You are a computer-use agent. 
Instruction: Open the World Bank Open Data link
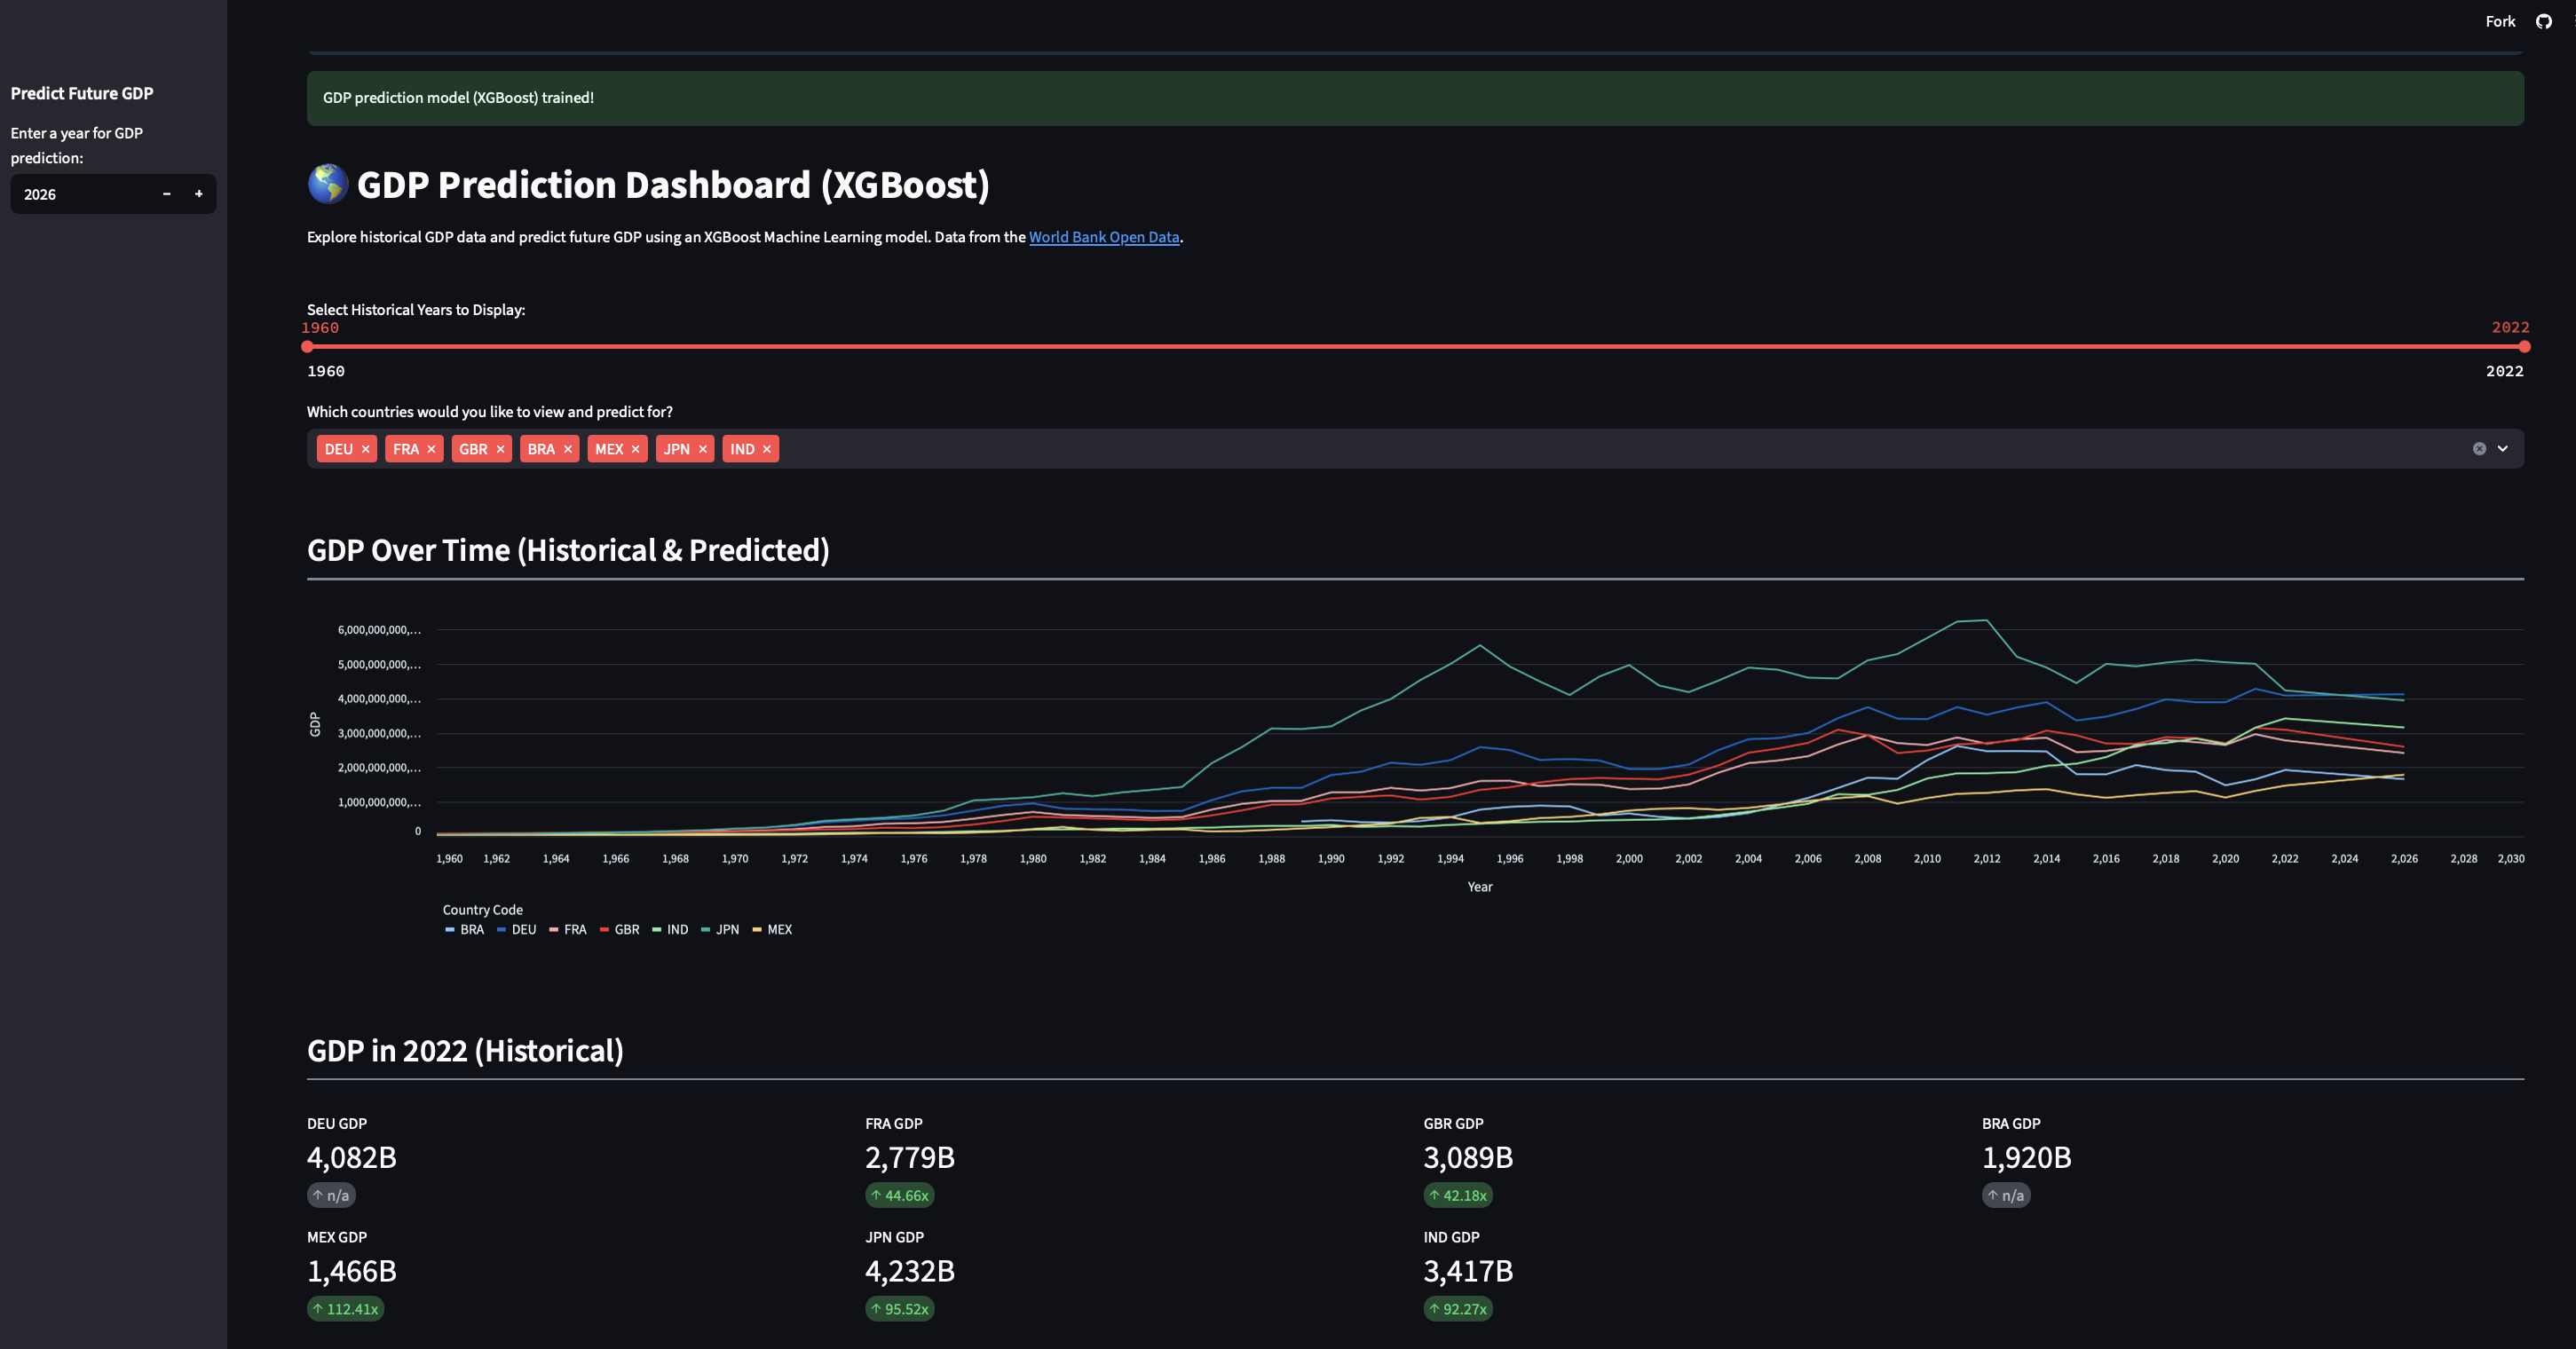(1103, 237)
